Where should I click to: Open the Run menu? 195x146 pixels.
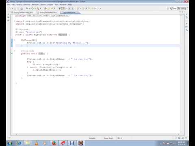56,4
